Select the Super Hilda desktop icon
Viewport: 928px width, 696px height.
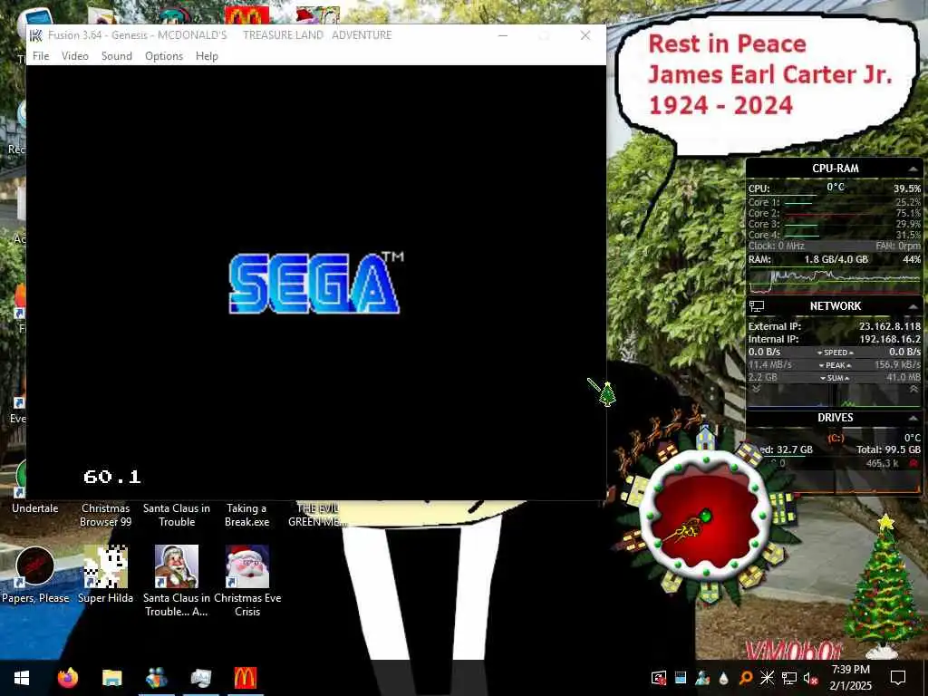105,574
